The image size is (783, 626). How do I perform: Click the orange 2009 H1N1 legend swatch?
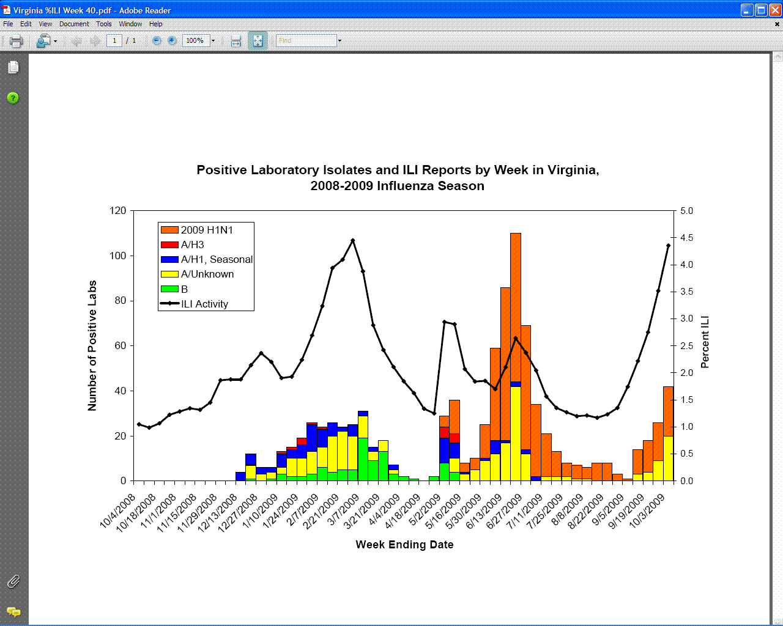click(169, 230)
